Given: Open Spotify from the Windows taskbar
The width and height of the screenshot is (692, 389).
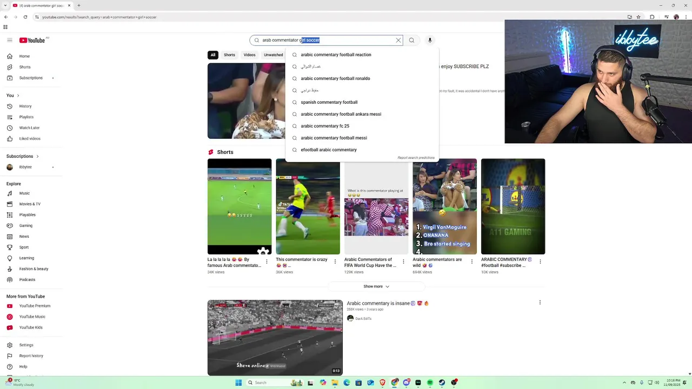Looking at the screenshot, I should coord(430,383).
